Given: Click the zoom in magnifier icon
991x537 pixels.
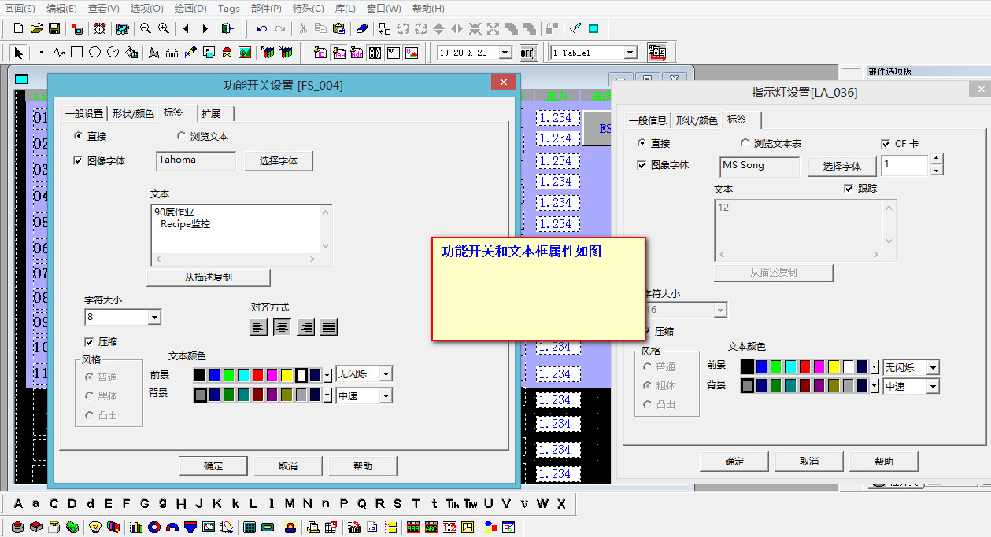Looking at the screenshot, I should click(163, 28).
